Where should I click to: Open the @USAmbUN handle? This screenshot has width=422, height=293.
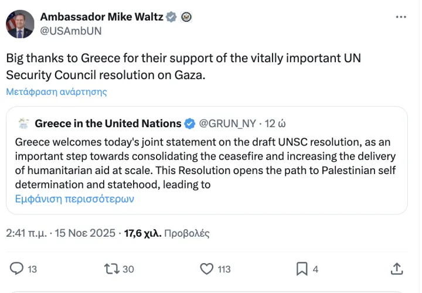[x=70, y=31]
